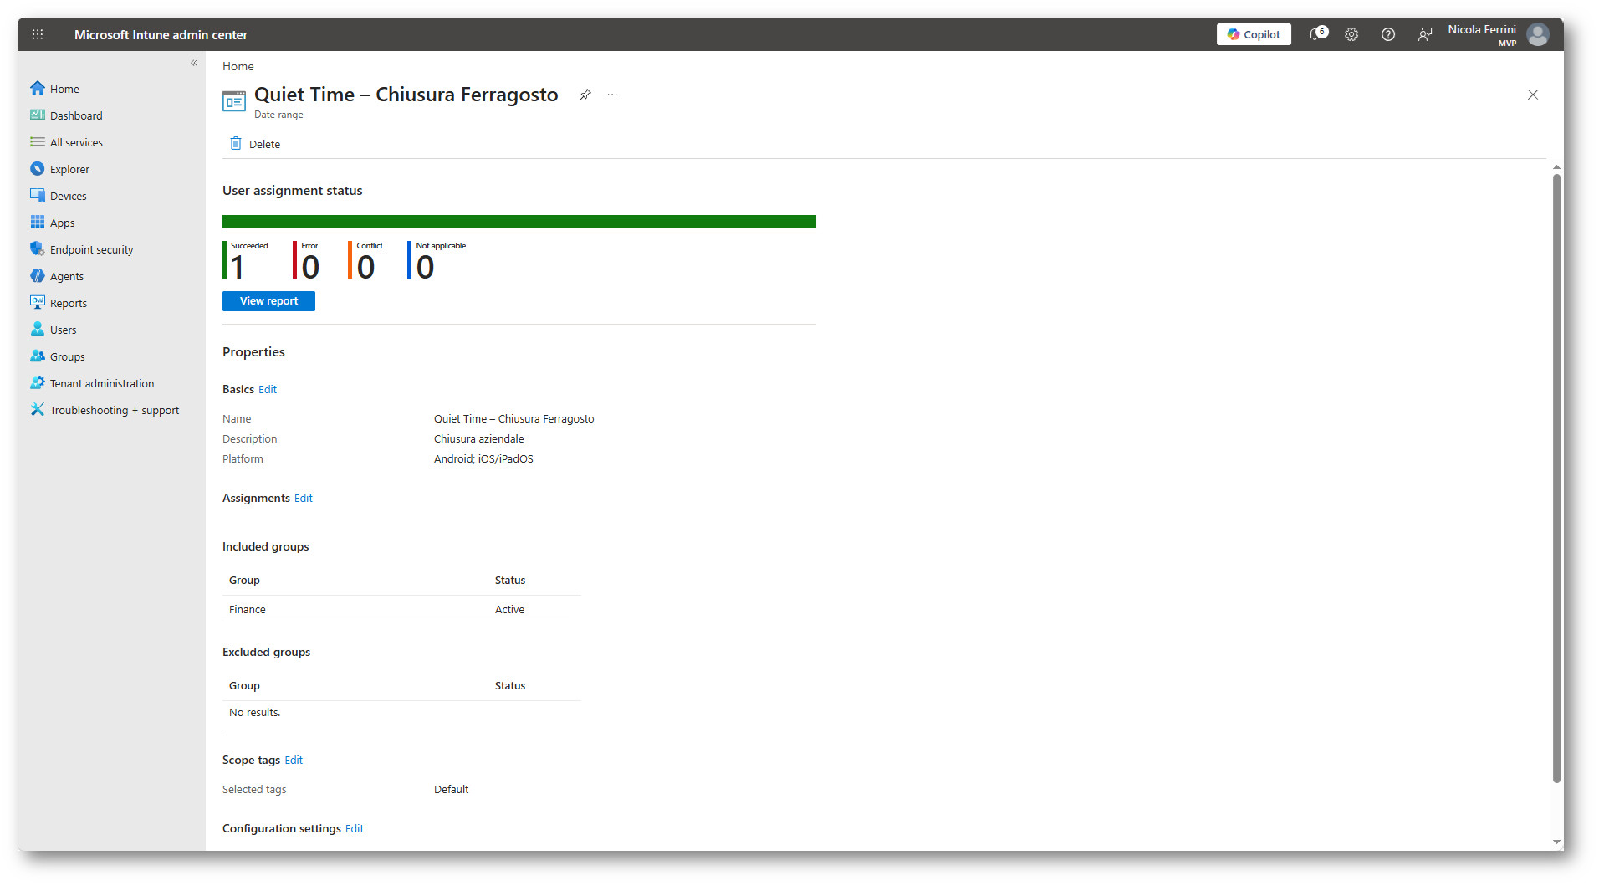Viewport: 1599px width, 886px height.
Task: Click the Not applicable count tile
Action: 437,260
